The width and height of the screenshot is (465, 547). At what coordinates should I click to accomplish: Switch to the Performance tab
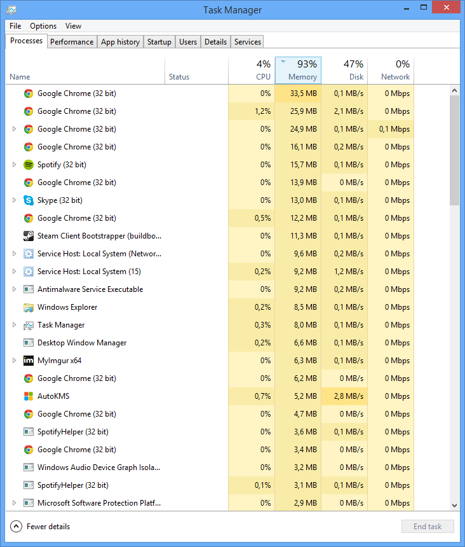click(x=72, y=42)
